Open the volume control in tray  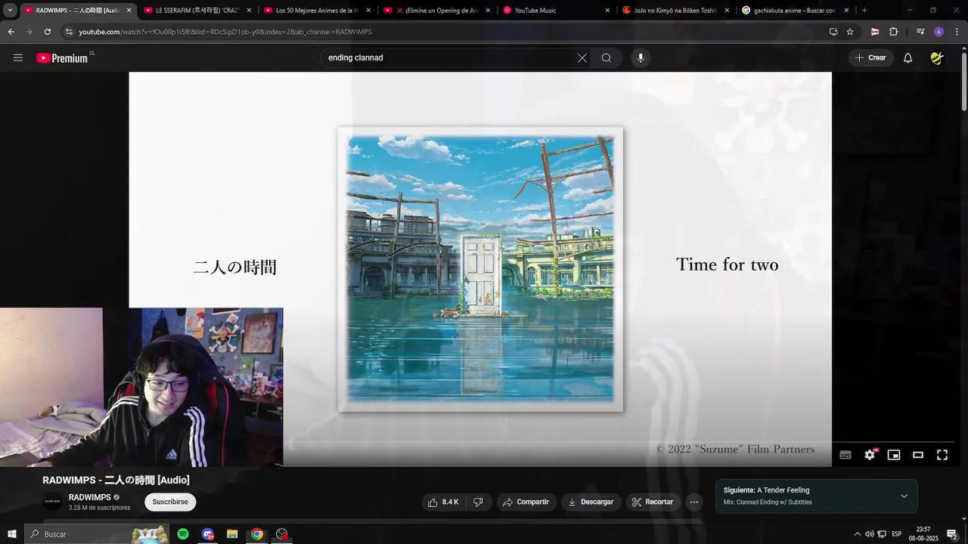tap(870, 534)
